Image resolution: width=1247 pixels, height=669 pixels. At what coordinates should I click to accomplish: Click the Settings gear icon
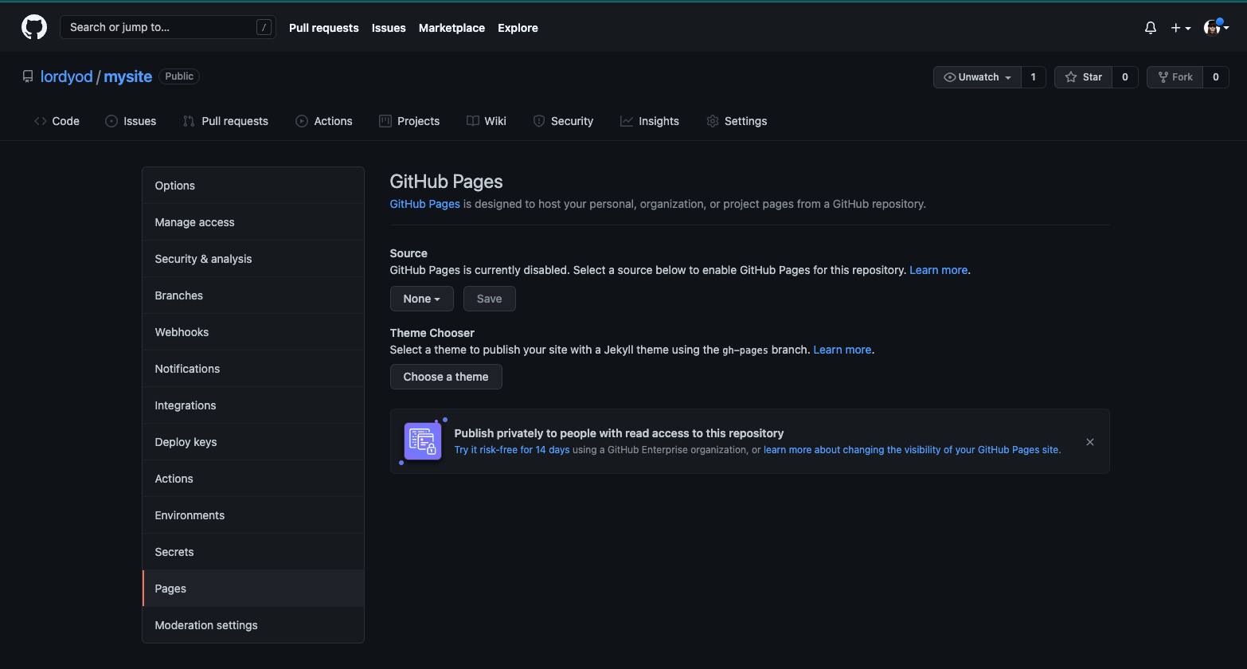tap(712, 120)
